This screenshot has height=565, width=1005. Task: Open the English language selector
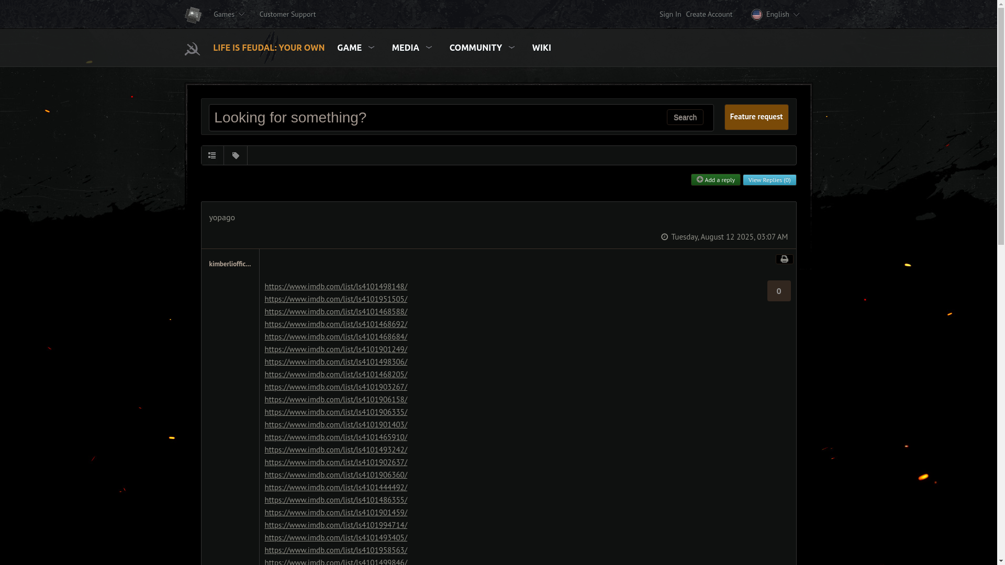tap(776, 14)
